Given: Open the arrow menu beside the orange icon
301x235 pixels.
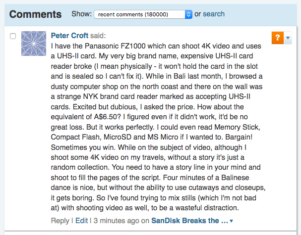Looking at the screenshot, I should pos(288,38).
